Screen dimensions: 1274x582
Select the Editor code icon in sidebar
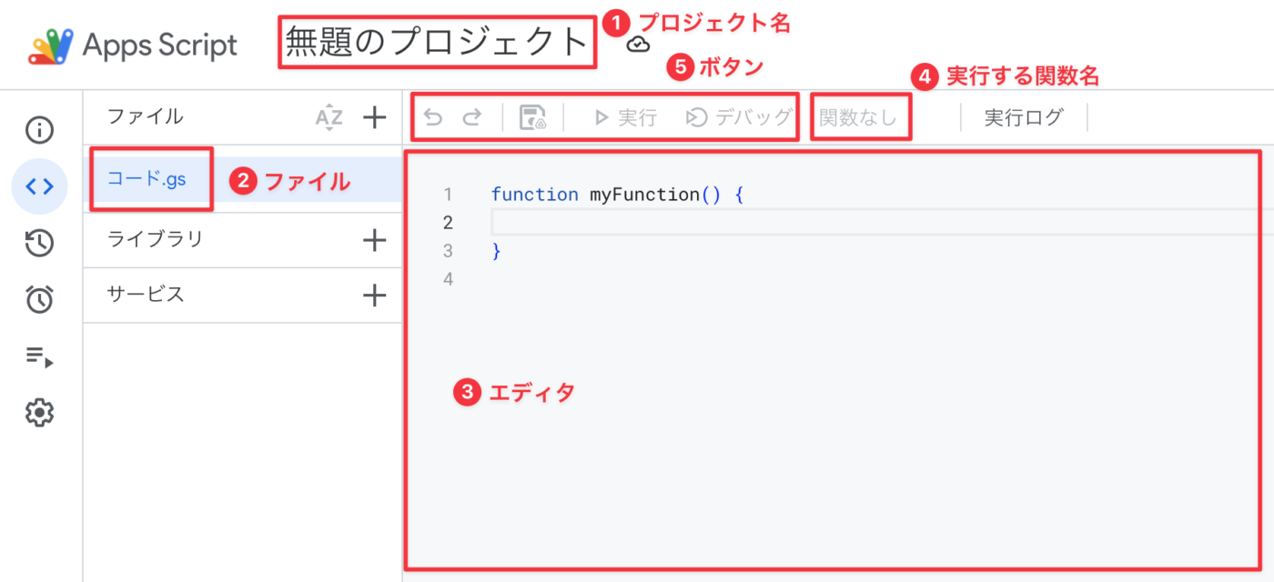point(39,186)
